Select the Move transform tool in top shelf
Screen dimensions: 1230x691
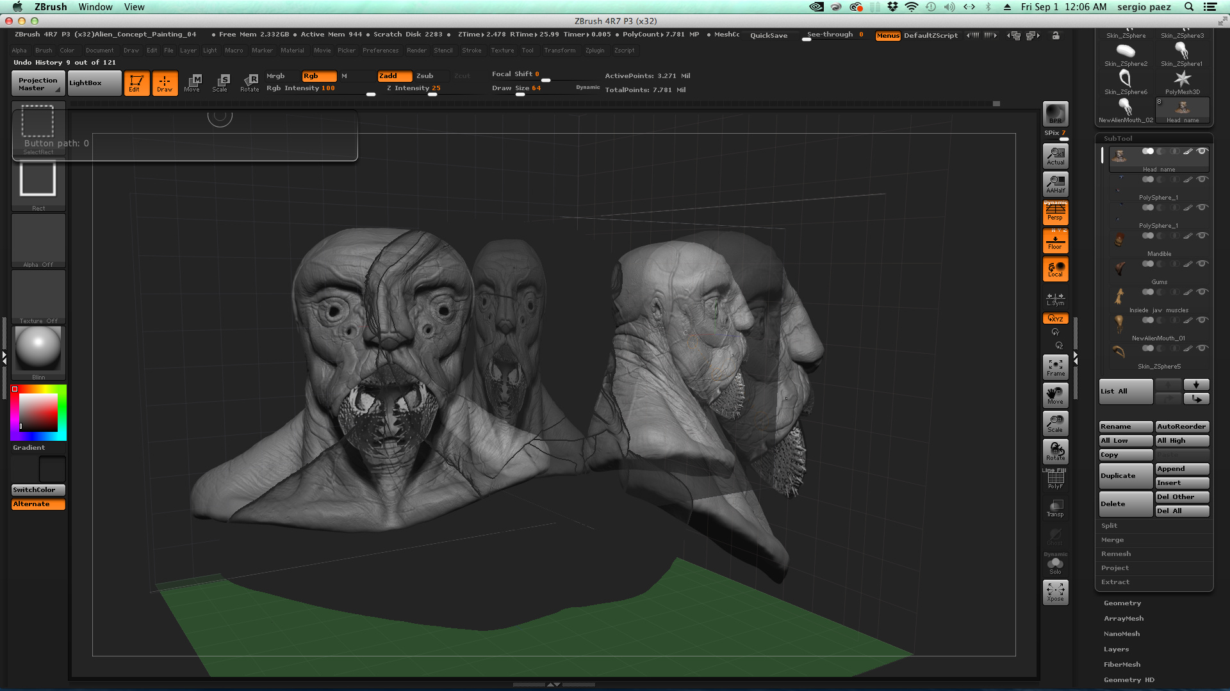pos(192,83)
